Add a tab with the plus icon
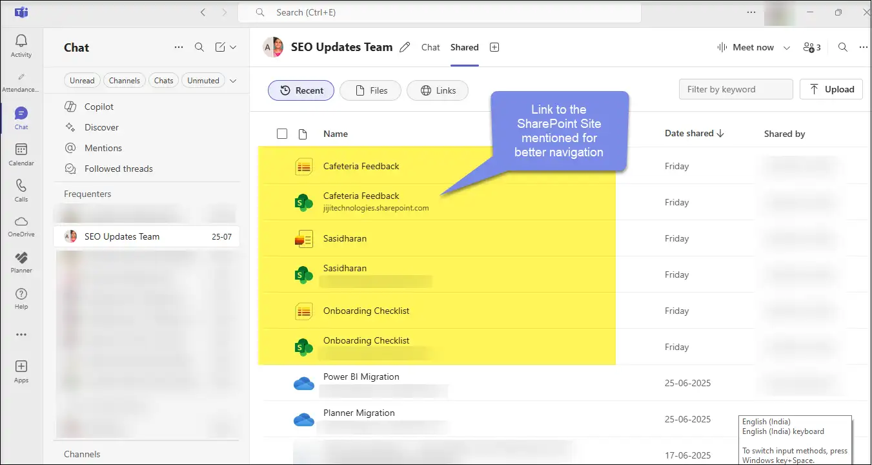872x465 pixels. pos(494,47)
